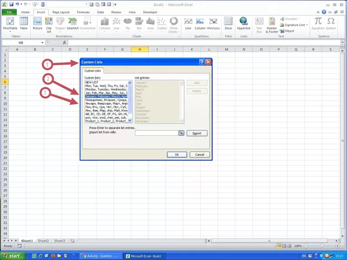Open the Formulas ribbon tab
Image resolution: width=347 pixels, height=260 pixels.
(x=83, y=12)
